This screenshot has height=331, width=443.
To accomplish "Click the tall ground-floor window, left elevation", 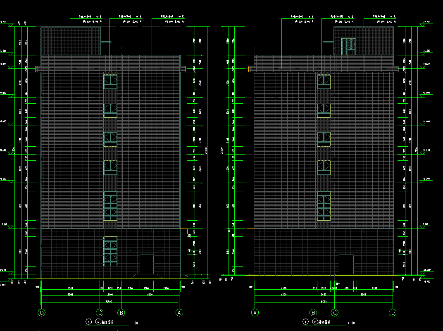I will (110, 251).
